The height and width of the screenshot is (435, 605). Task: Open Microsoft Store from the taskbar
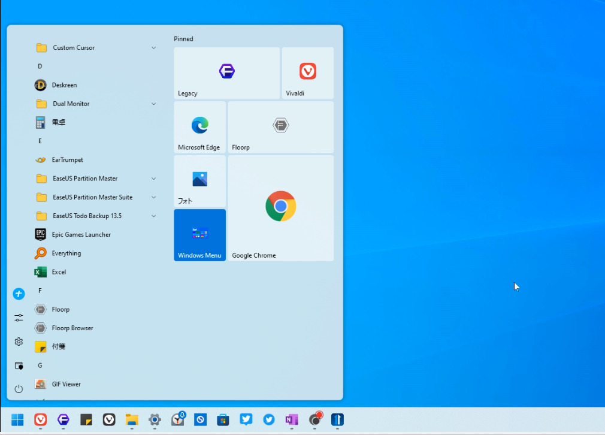click(223, 419)
